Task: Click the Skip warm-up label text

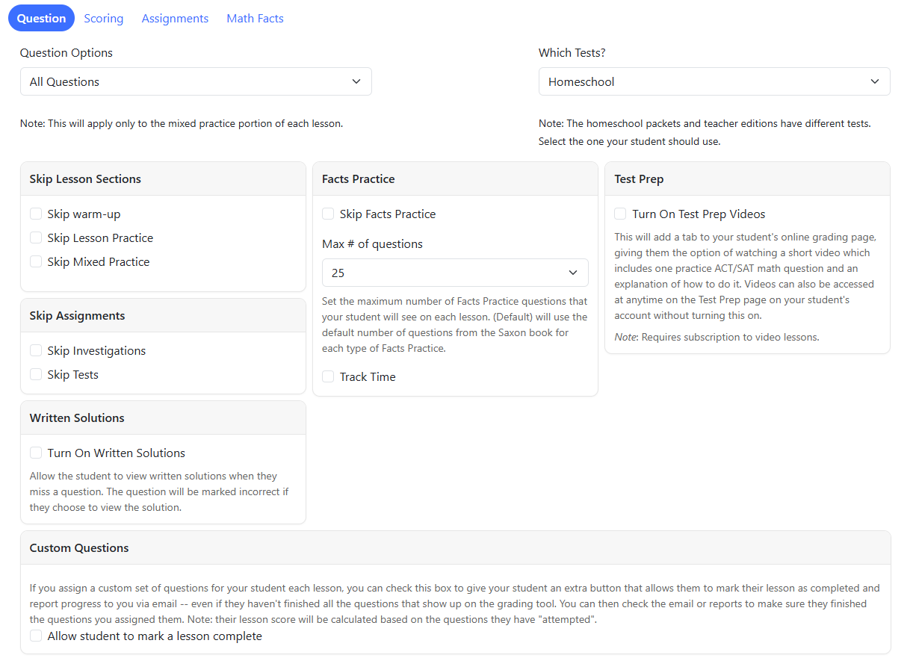Action: pyautogui.click(x=84, y=214)
